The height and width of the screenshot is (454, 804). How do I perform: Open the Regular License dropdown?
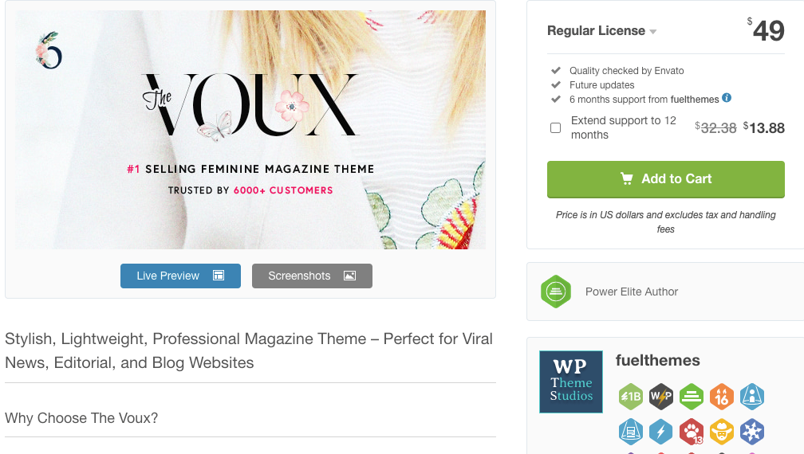[x=602, y=31]
